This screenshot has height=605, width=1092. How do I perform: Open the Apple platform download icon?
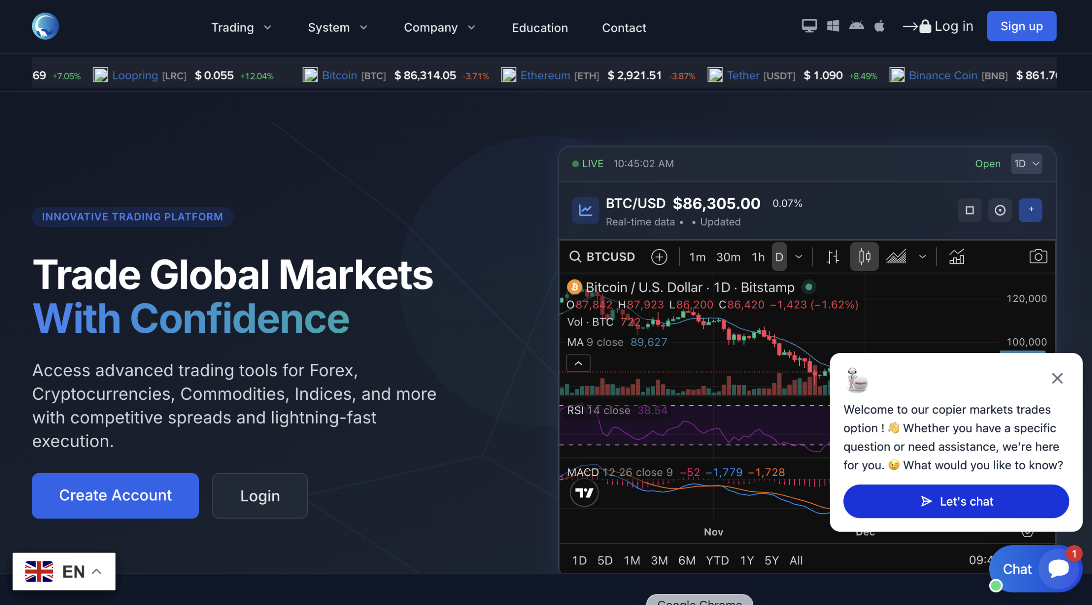pos(879,26)
